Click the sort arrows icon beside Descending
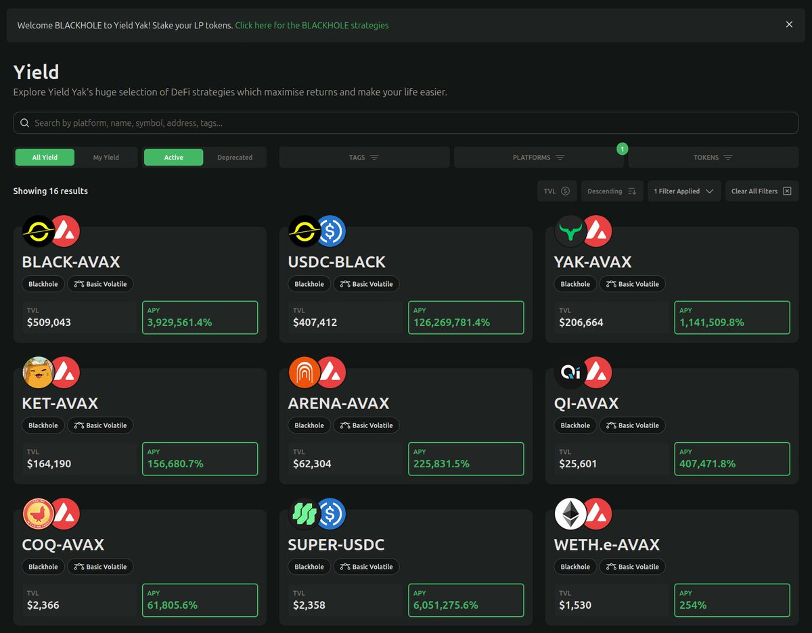812x633 pixels. click(x=632, y=191)
